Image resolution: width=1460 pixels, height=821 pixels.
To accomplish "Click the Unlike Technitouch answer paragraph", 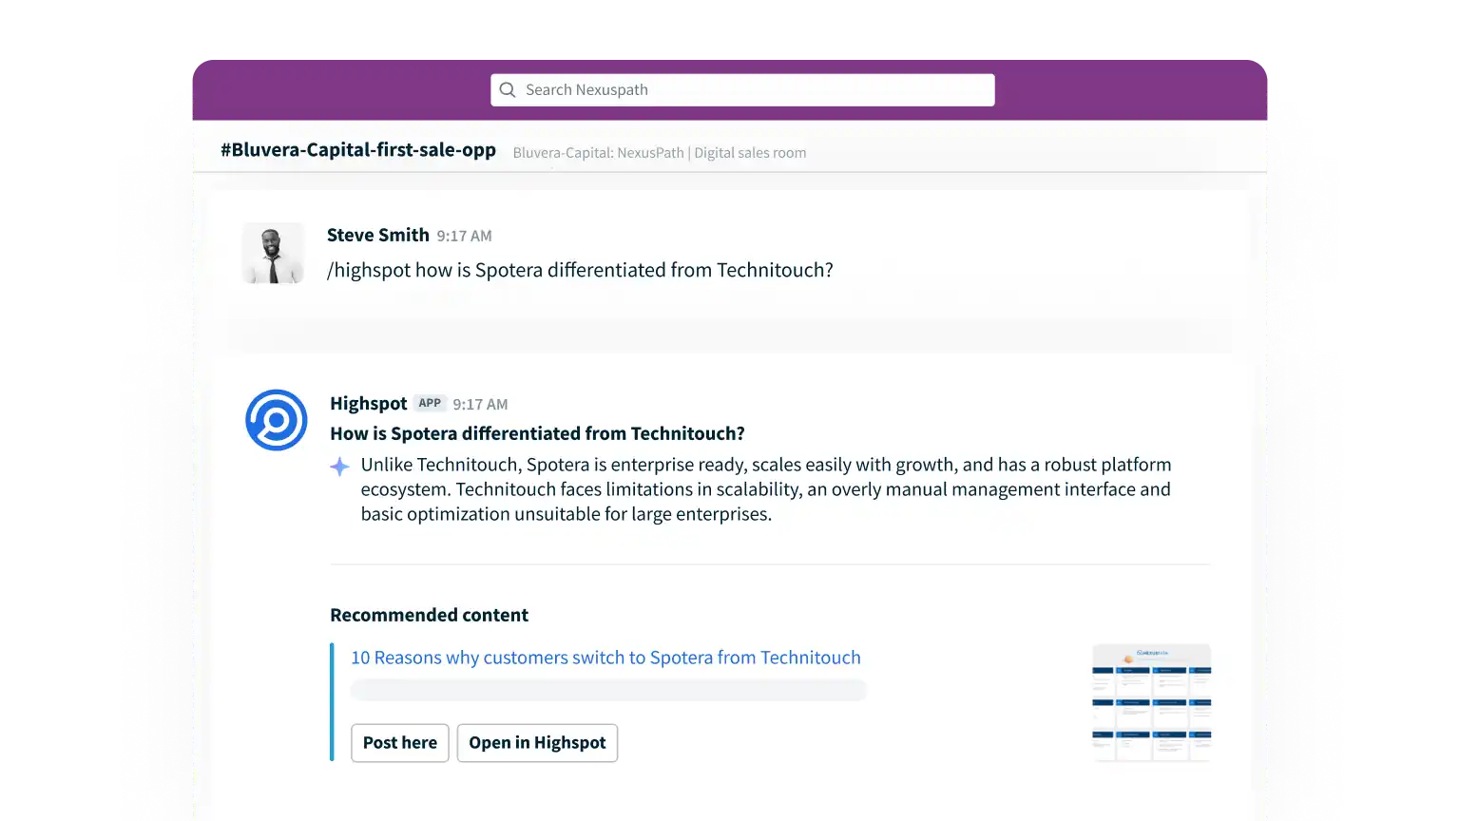I will tap(765, 489).
